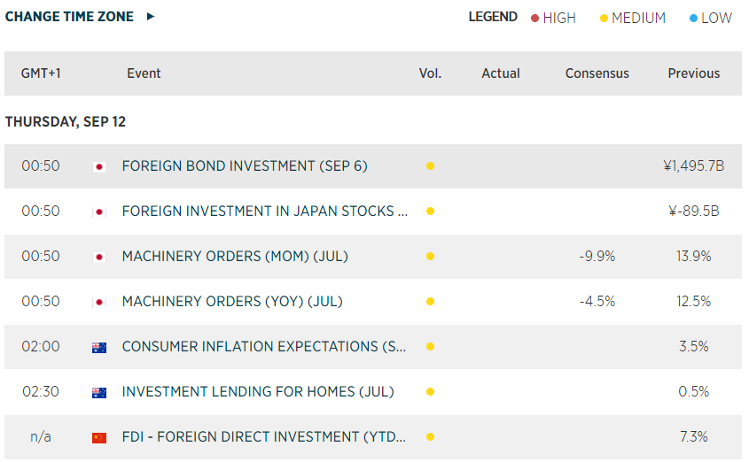Click the Thursday, Sep 12 date heading
Screen dimensions: 749x462
click(66, 122)
